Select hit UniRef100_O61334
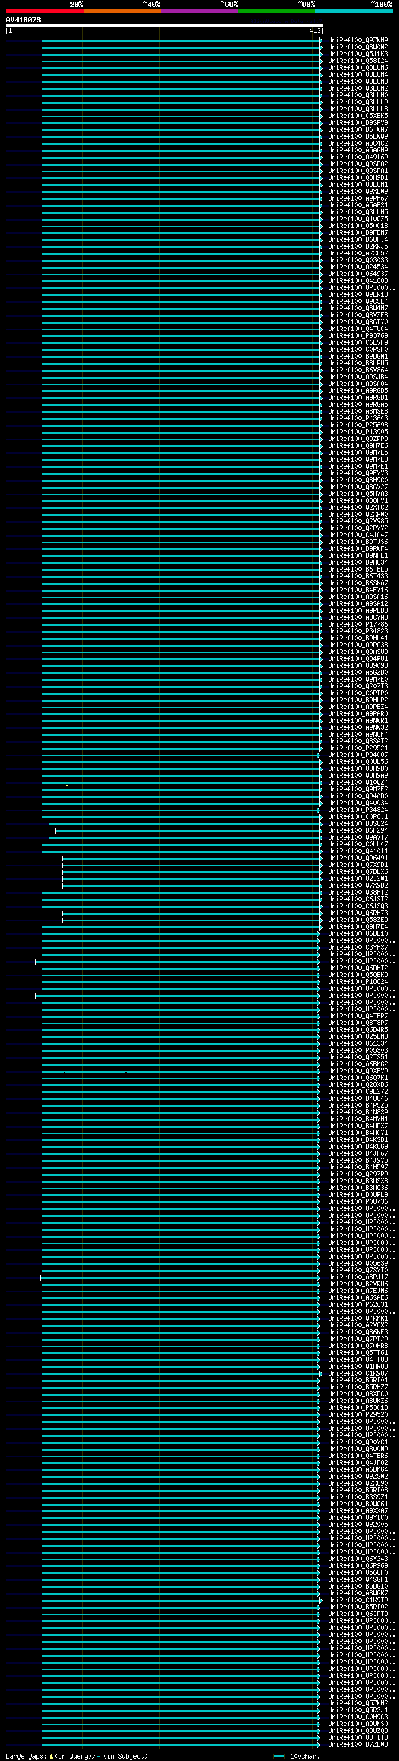 pos(358,1043)
